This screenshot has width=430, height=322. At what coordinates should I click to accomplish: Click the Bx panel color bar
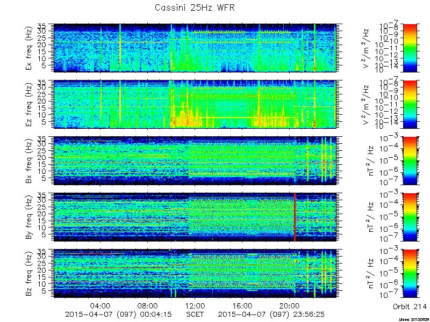pyautogui.click(x=410, y=160)
